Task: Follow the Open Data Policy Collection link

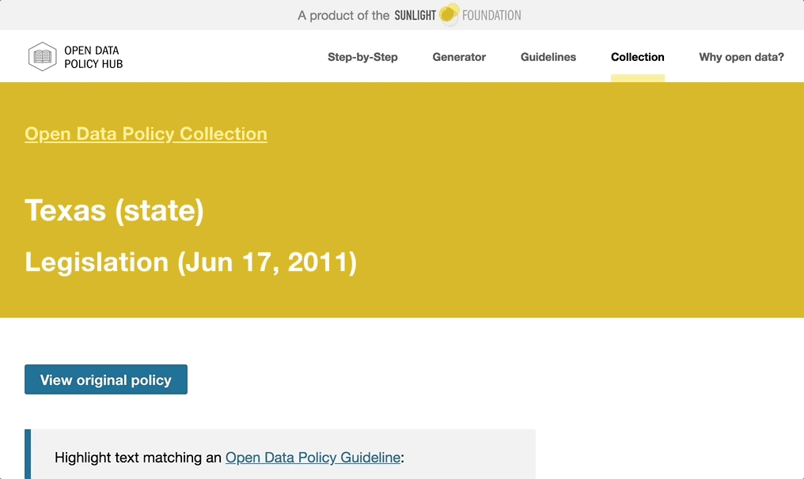Action: click(146, 134)
